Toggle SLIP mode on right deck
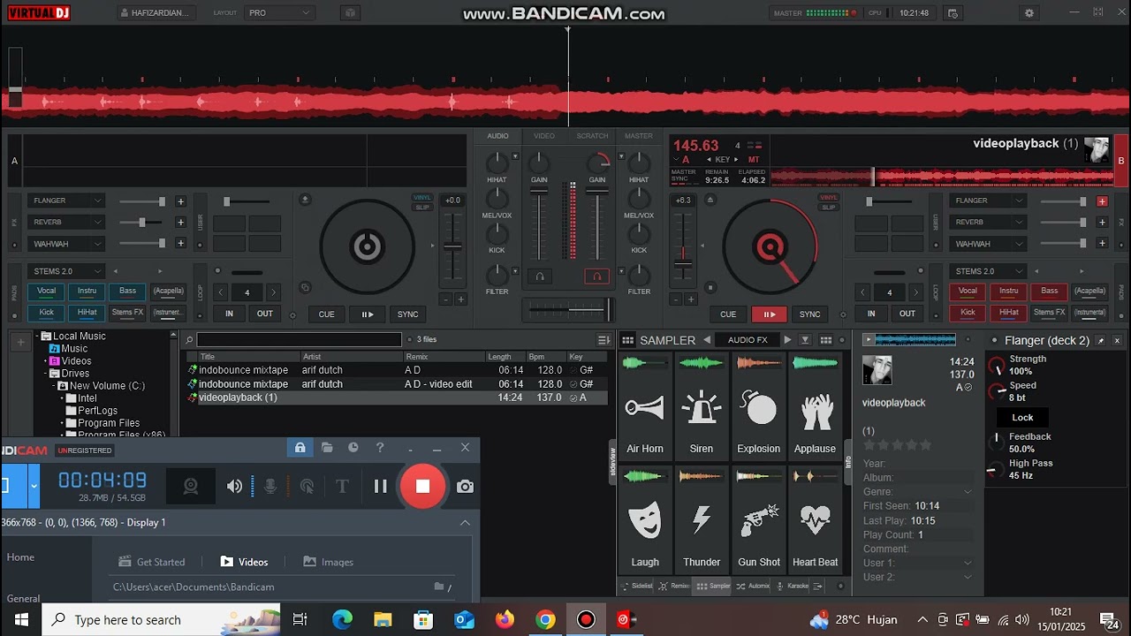 coord(828,208)
